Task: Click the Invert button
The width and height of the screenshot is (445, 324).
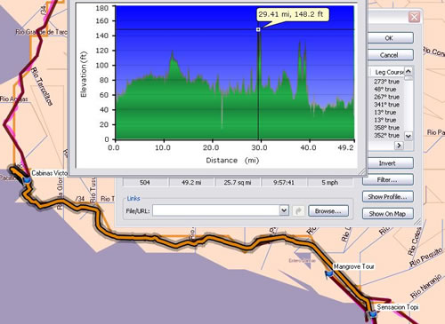Action: (387, 163)
